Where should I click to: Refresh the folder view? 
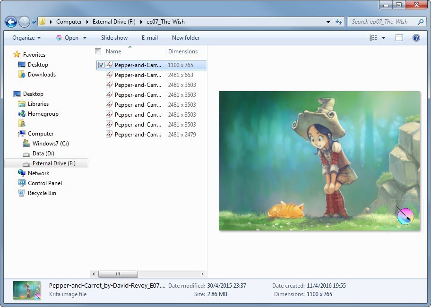(x=339, y=22)
